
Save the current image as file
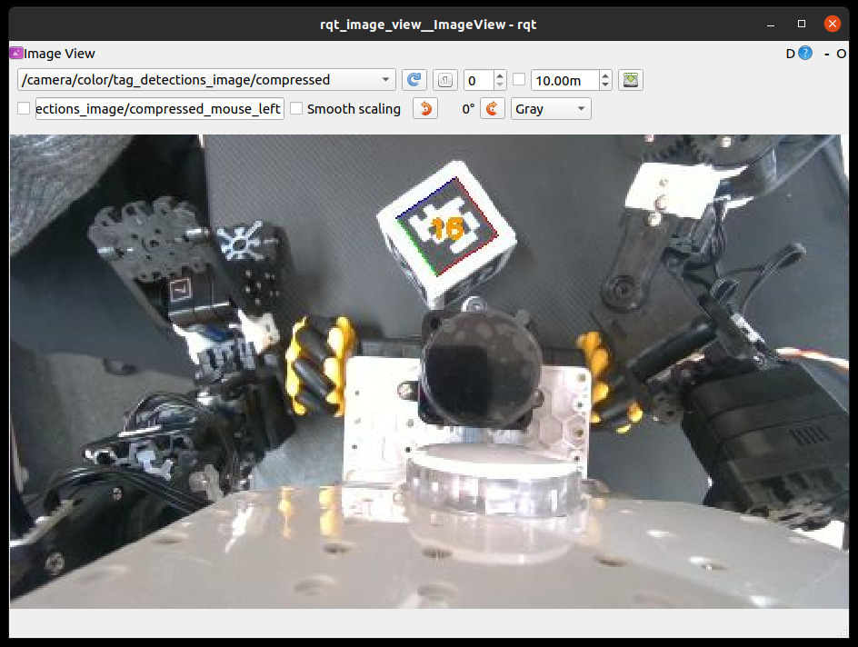(x=631, y=80)
